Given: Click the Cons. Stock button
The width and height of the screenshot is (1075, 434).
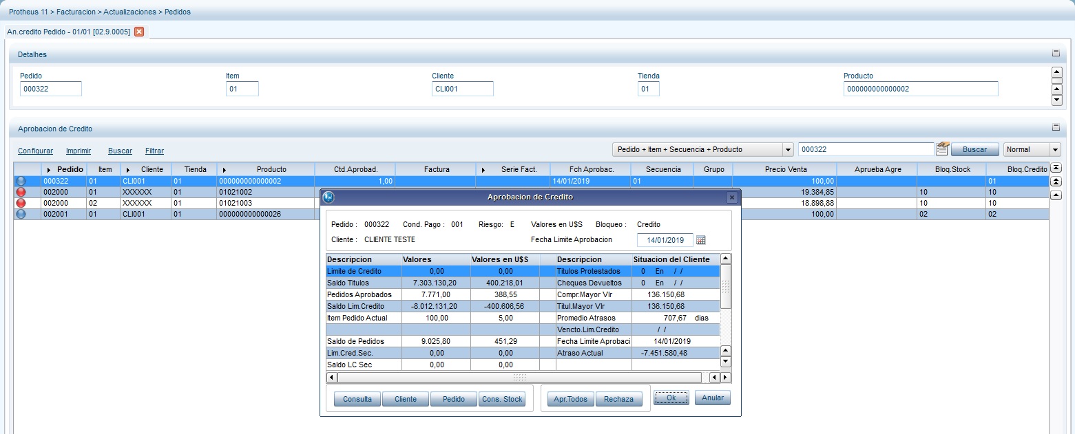Looking at the screenshot, I should (x=502, y=399).
